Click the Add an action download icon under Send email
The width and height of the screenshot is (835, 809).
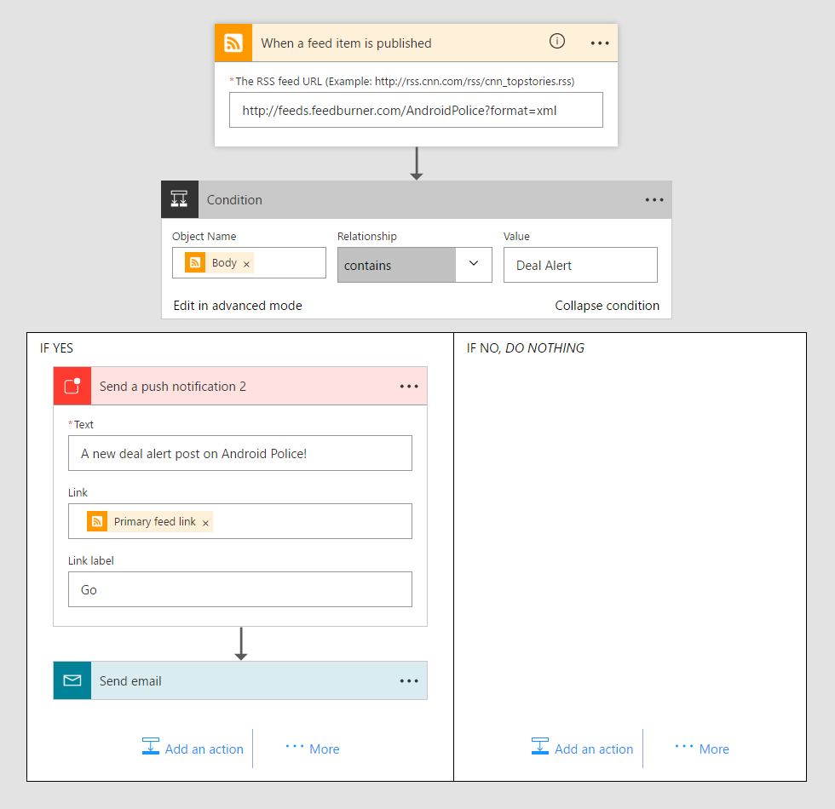[151, 748]
